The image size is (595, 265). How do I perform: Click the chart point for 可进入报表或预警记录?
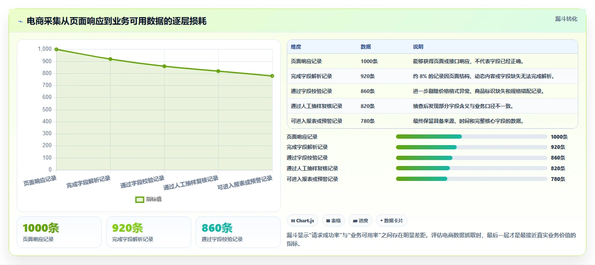272,76
